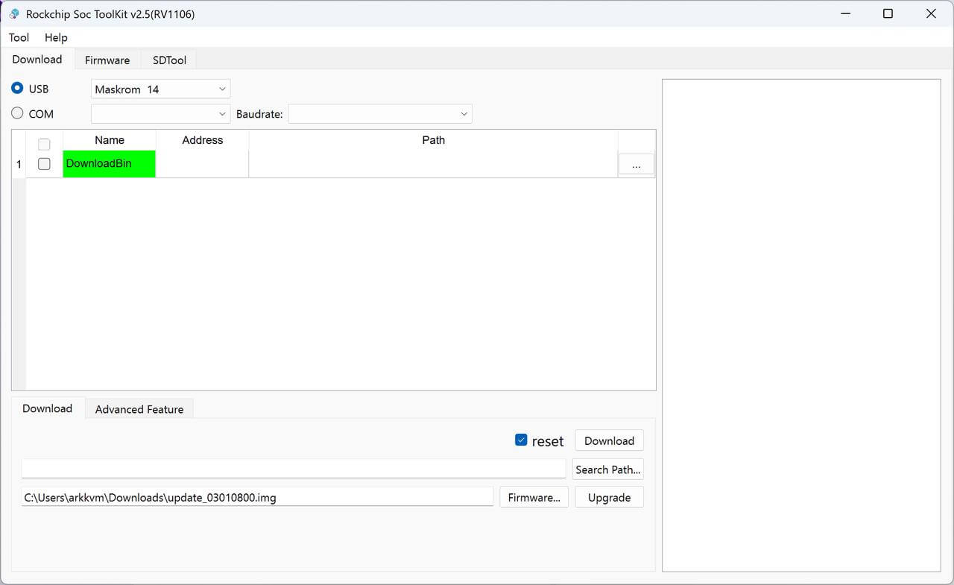Click the Rockchip app icon in title bar
This screenshot has width=954, height=585.
click(x=14, y=13)
